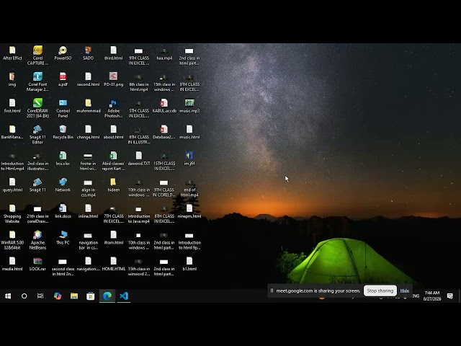This screenshot has height=346, width=461.
Task: Open Microsoft Store from the taskbar
Action: pyautogui.click(x=91, y=296)
